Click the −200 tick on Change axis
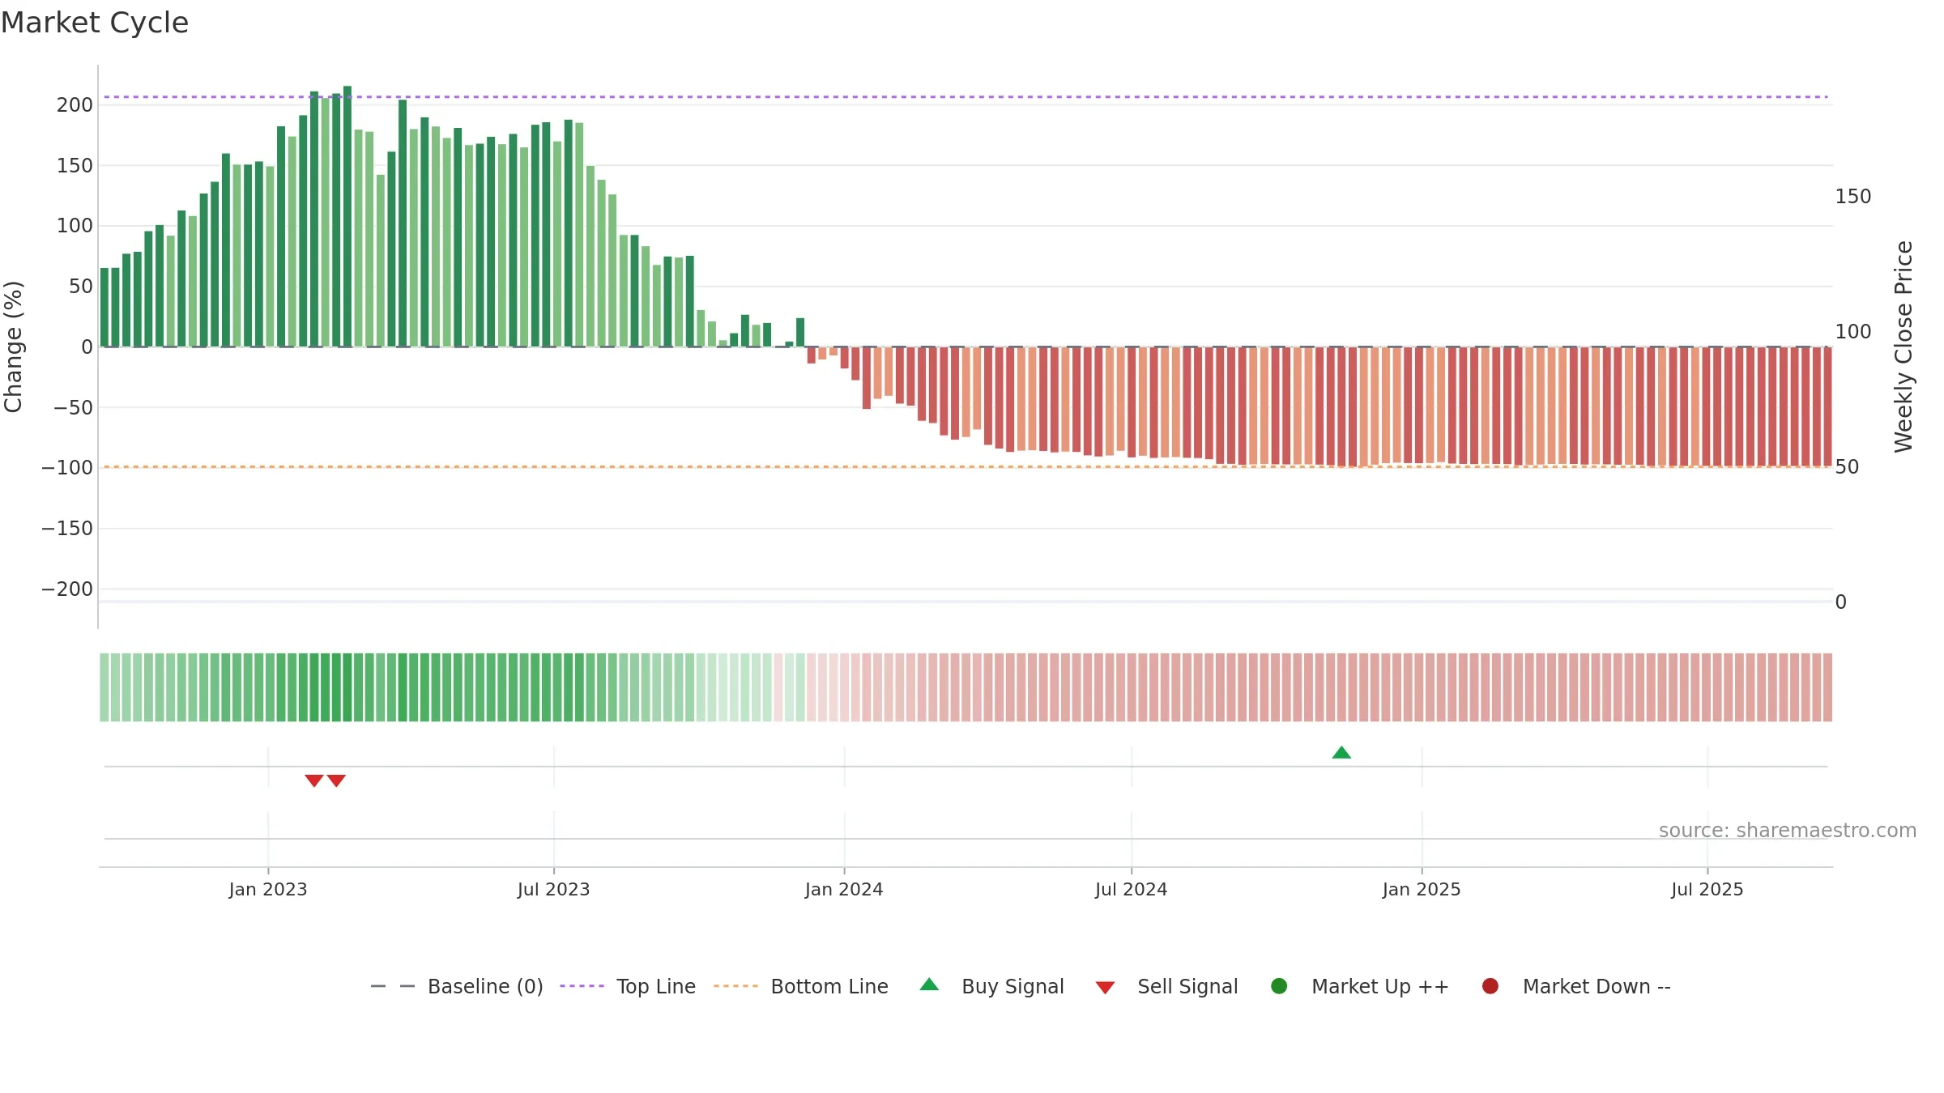 [67, 589]
